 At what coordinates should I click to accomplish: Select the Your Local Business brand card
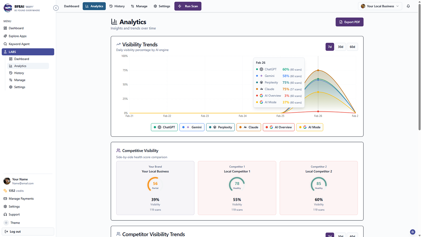pos(155,188)
